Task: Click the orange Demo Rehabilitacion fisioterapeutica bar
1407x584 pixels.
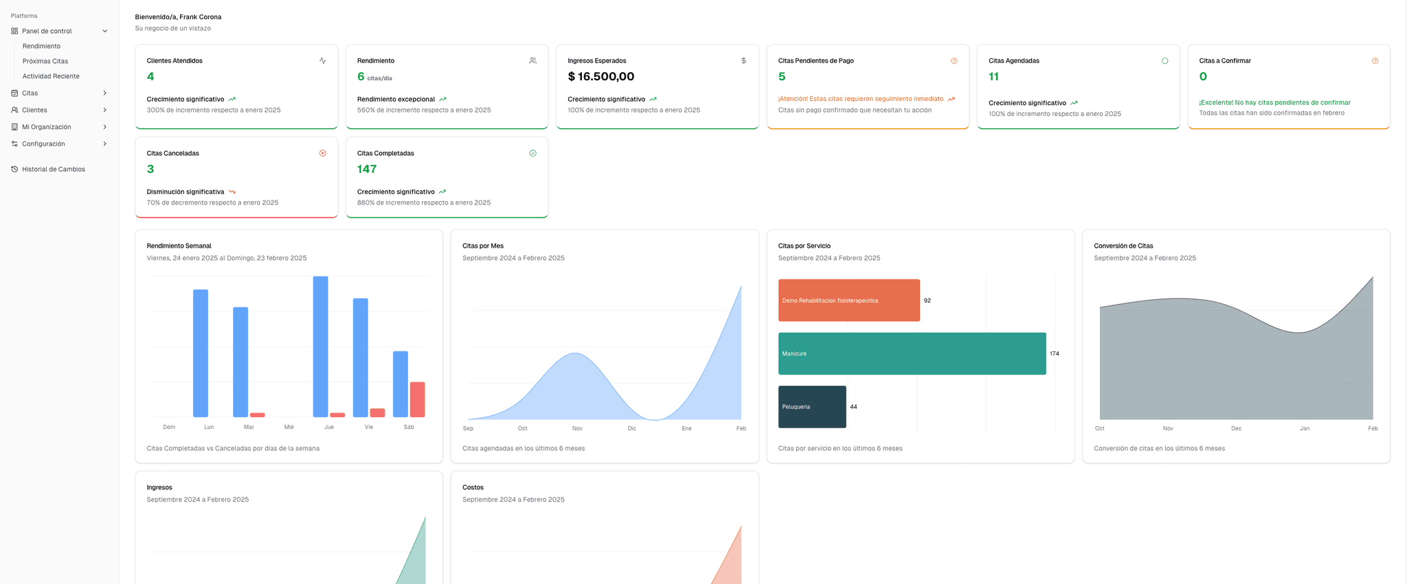Action: (x=848, y=301)
